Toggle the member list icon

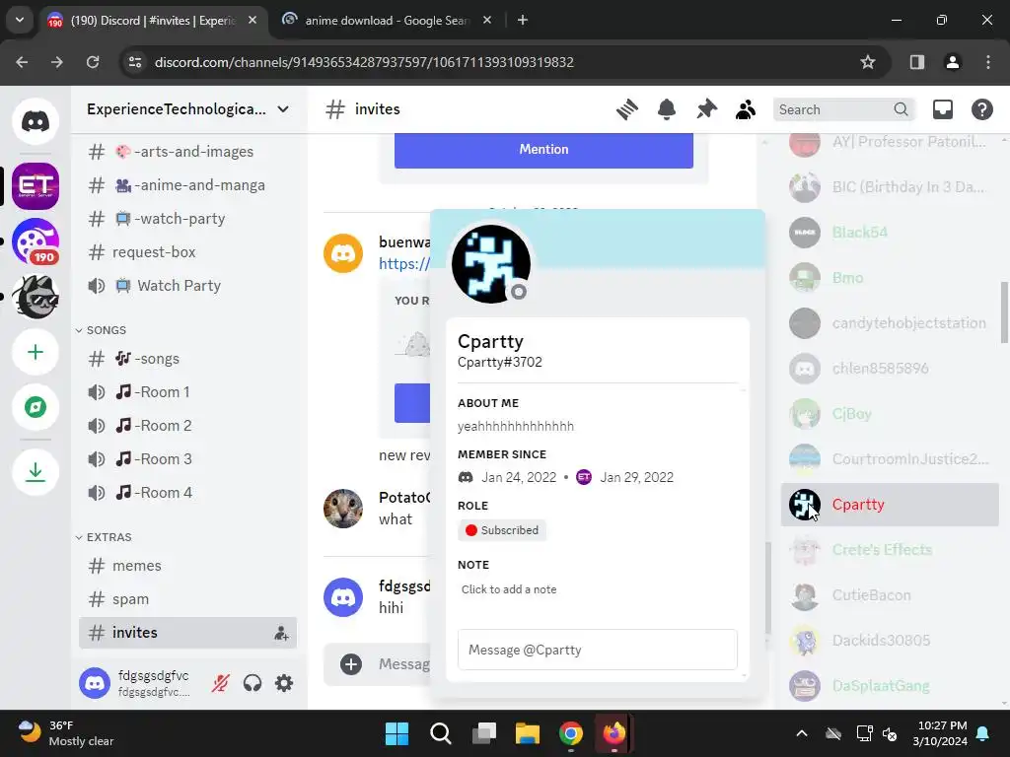click(746, 109)
